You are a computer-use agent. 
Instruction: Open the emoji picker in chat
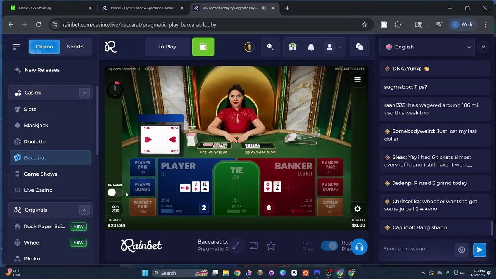(x=462, y=250)
